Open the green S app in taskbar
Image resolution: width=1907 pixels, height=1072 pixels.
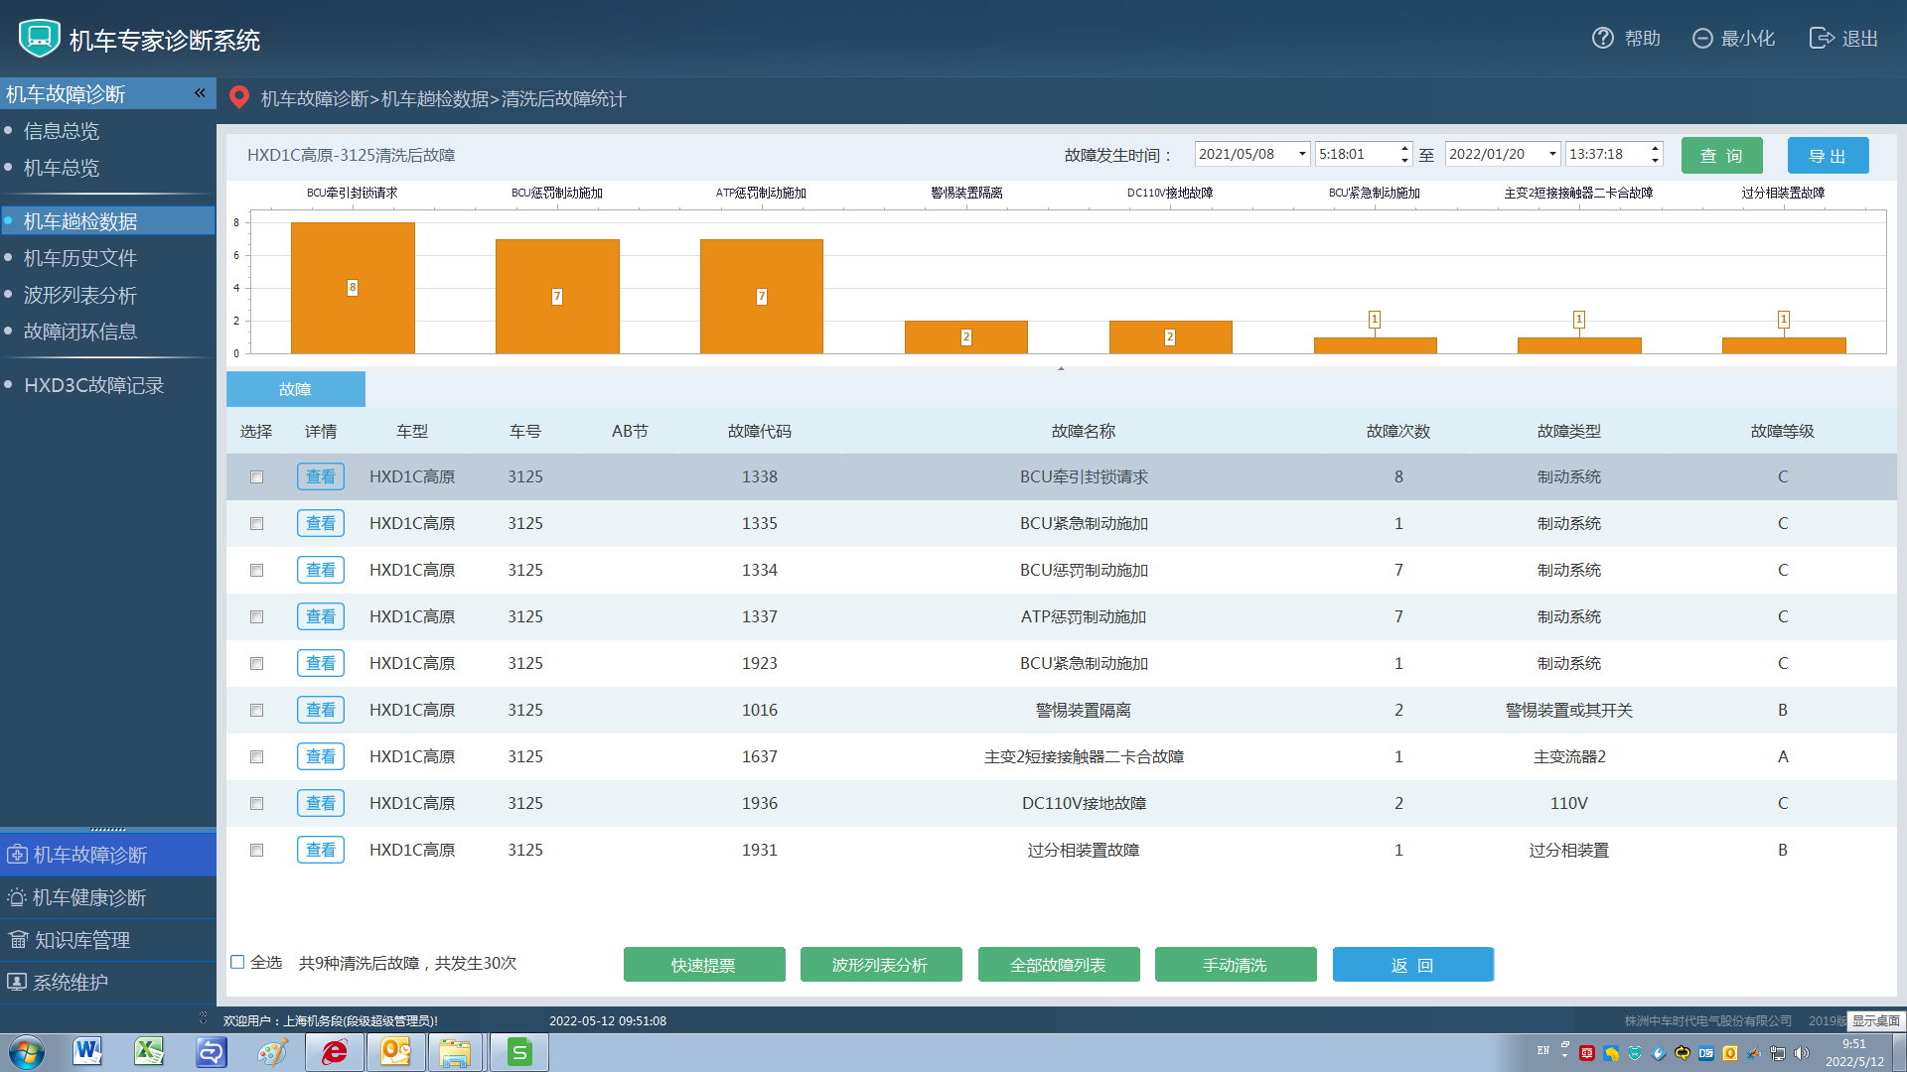point(519,1052)
